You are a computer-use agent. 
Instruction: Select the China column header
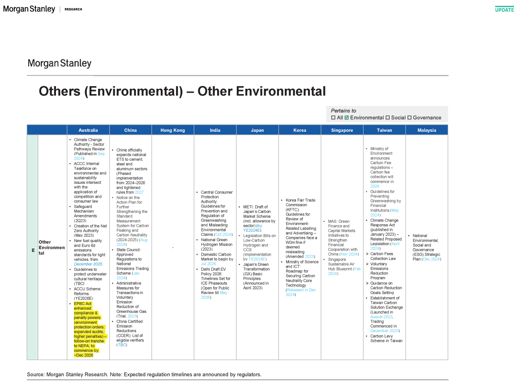point(130,130)
